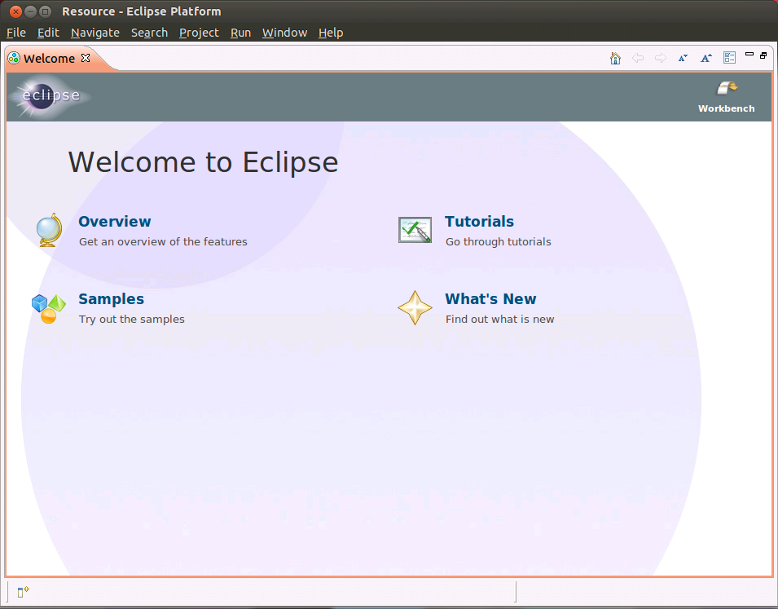The image size is (778, 609).
Task: Open the Project menu
Action: coord(199,33)
